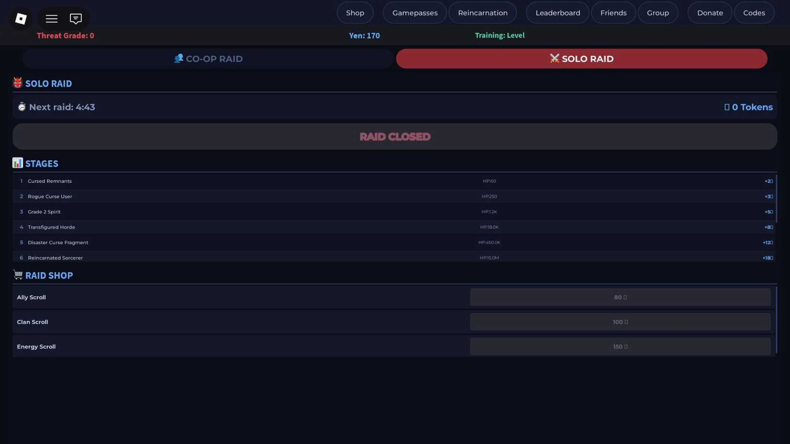Switch to the CO-OP RAID tab
This screenshot has width=790, height=444.
208,58
